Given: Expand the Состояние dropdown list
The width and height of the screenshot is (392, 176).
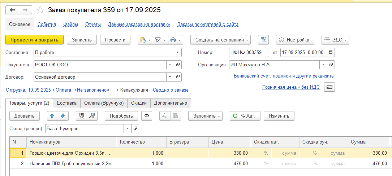Looking at the screenshot, I should 177,53.
